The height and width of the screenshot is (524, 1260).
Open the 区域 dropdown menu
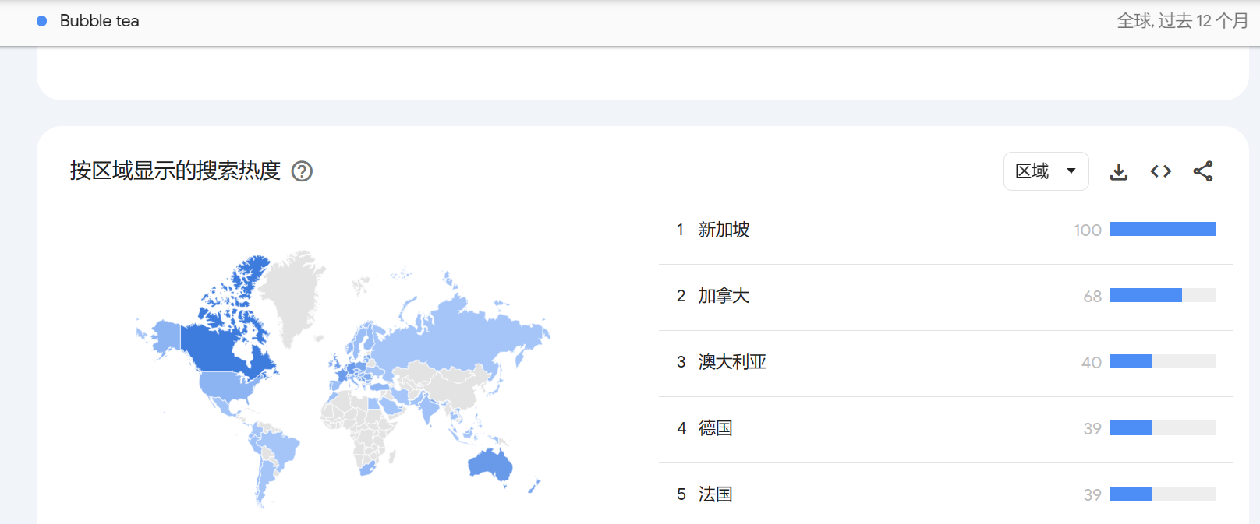click(1046, 171)
